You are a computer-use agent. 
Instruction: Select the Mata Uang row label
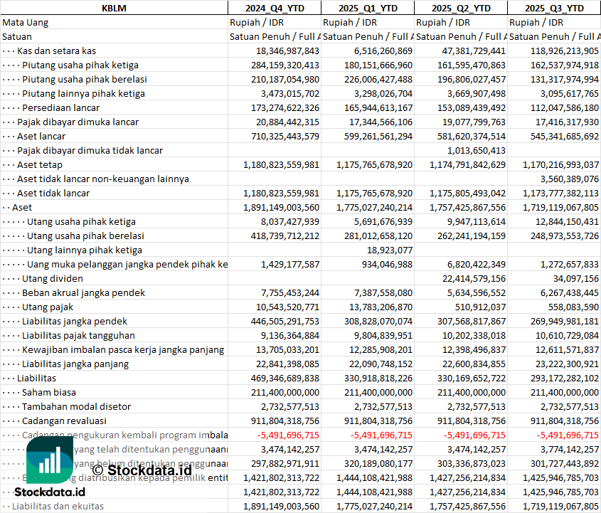pos(26,22)
